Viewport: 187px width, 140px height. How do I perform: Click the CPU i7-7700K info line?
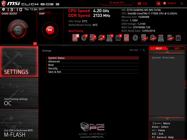coord(149,13)
